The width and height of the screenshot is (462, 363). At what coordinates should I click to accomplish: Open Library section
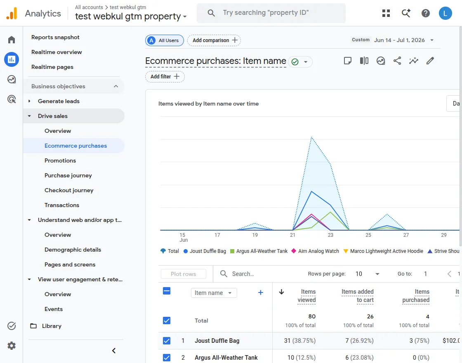coord(52,326)
